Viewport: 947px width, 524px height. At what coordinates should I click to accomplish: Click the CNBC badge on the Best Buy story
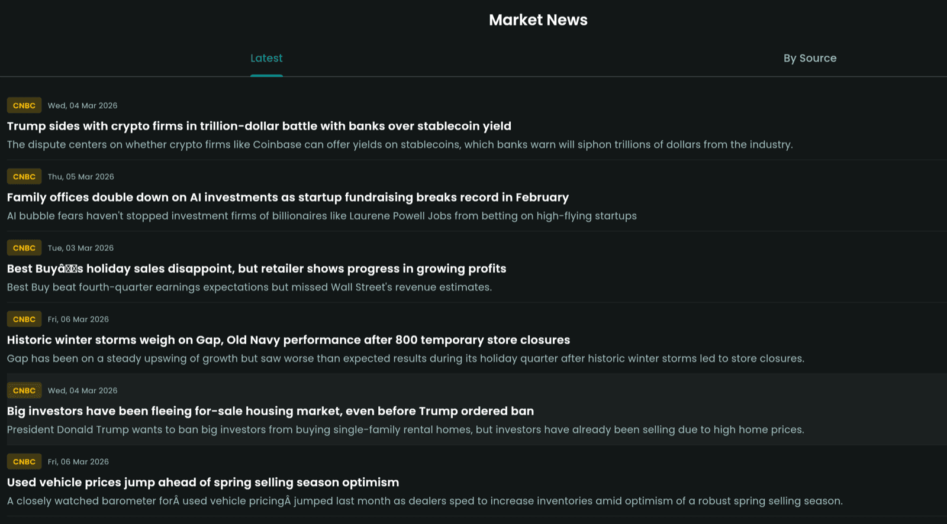(24, 248)
